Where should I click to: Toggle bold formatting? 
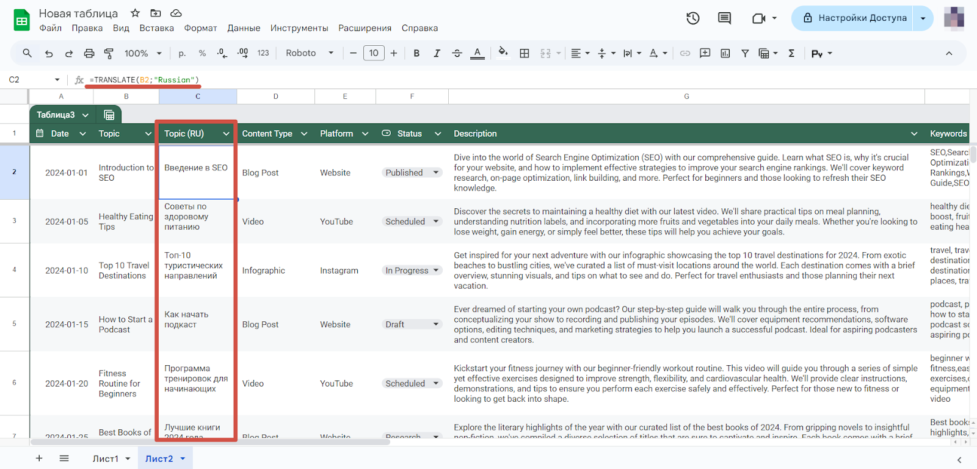[x=416, y=53]
